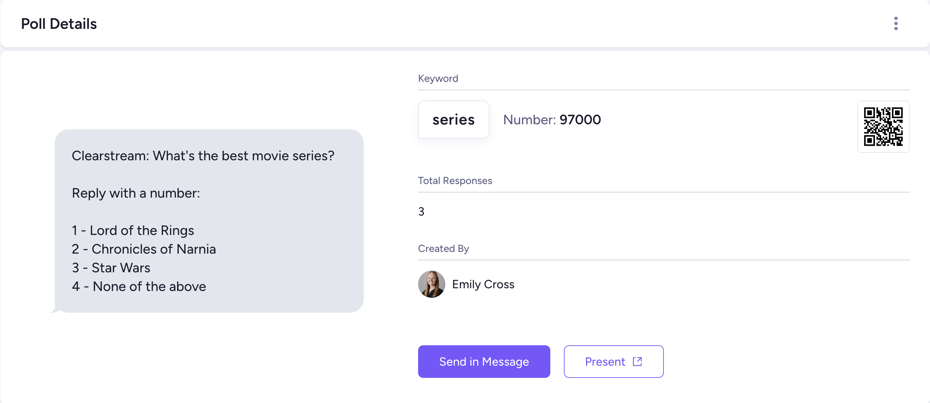Screen dimensions: 930x403
Task: Click the creator name Emily Cross
Action: [483, 284]
